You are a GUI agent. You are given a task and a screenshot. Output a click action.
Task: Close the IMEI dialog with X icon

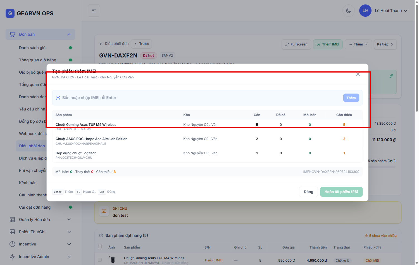click(358, 74)
